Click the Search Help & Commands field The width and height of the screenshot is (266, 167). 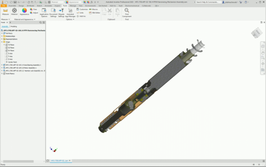[208, 2]
